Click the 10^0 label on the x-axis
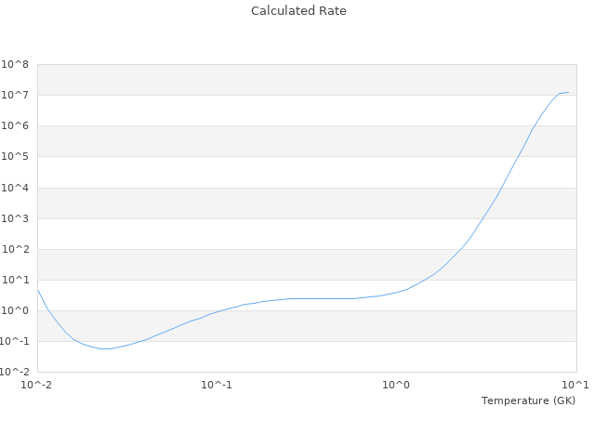Viewport: 595px width, 446px height. pos(397,385)
